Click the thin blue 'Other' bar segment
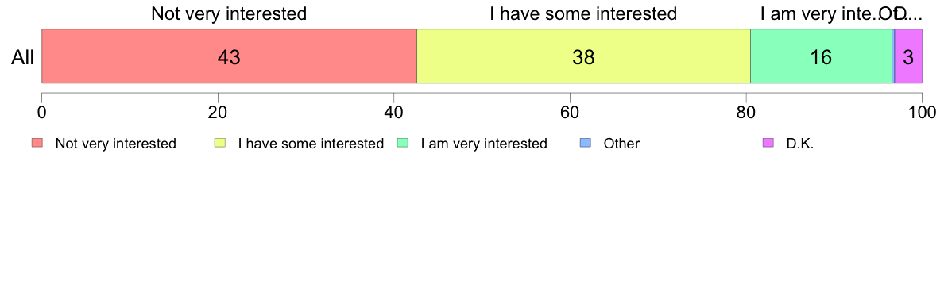The height and width of the screenshot is (292, 944). (893, 56)
